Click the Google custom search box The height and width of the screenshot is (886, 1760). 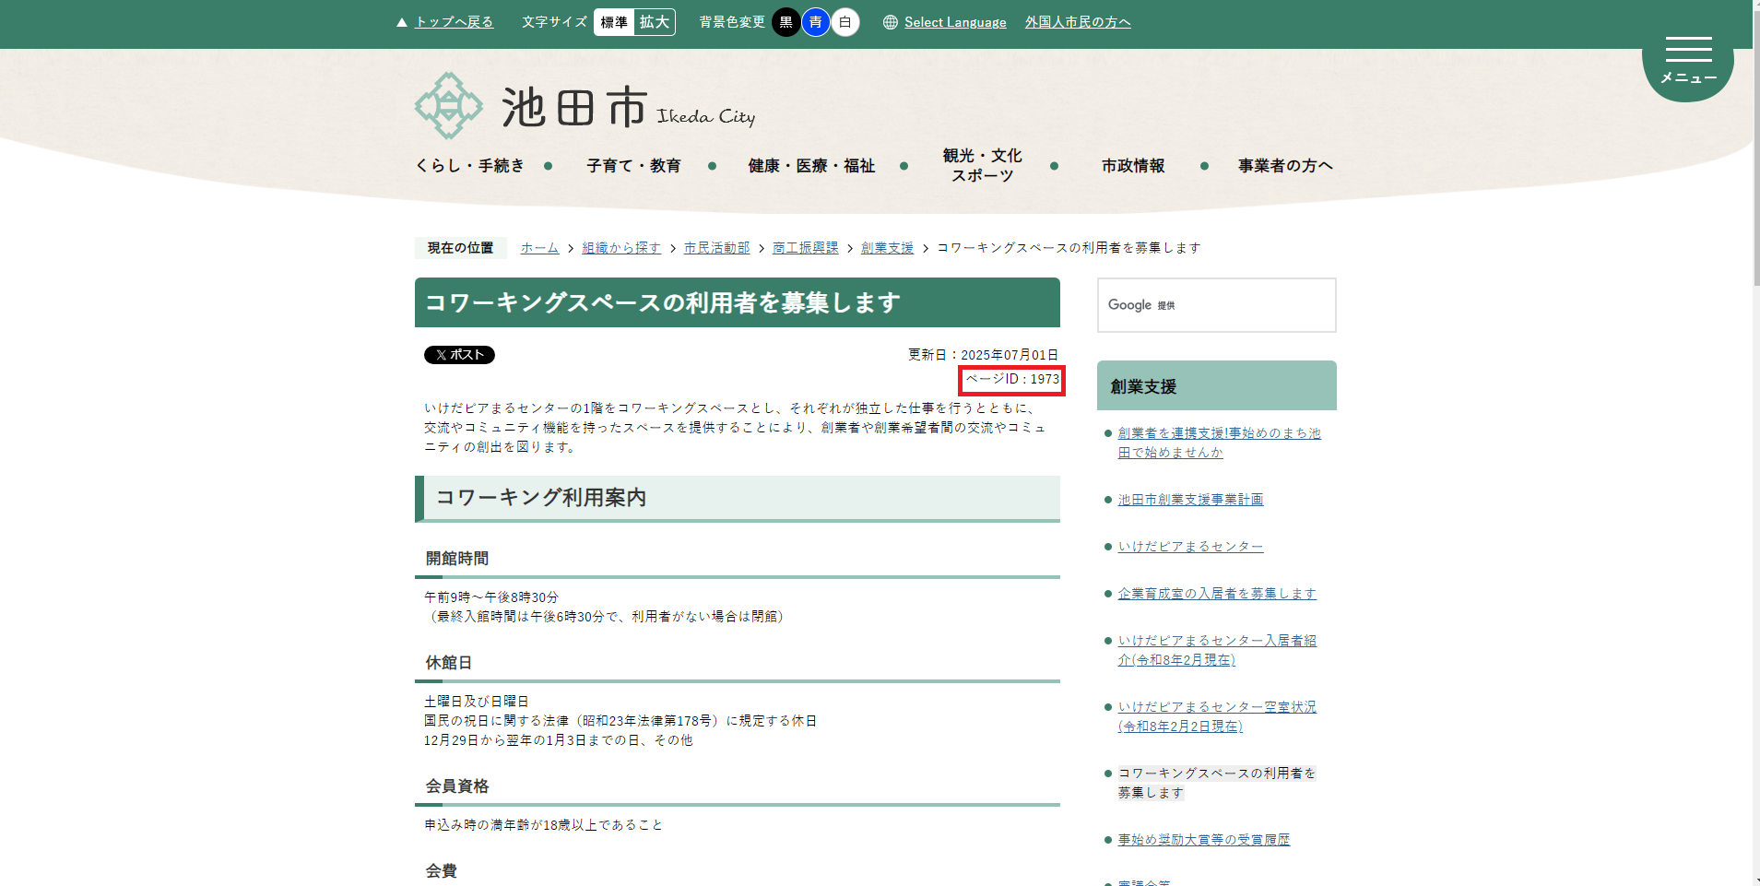tap(1216, 305)
